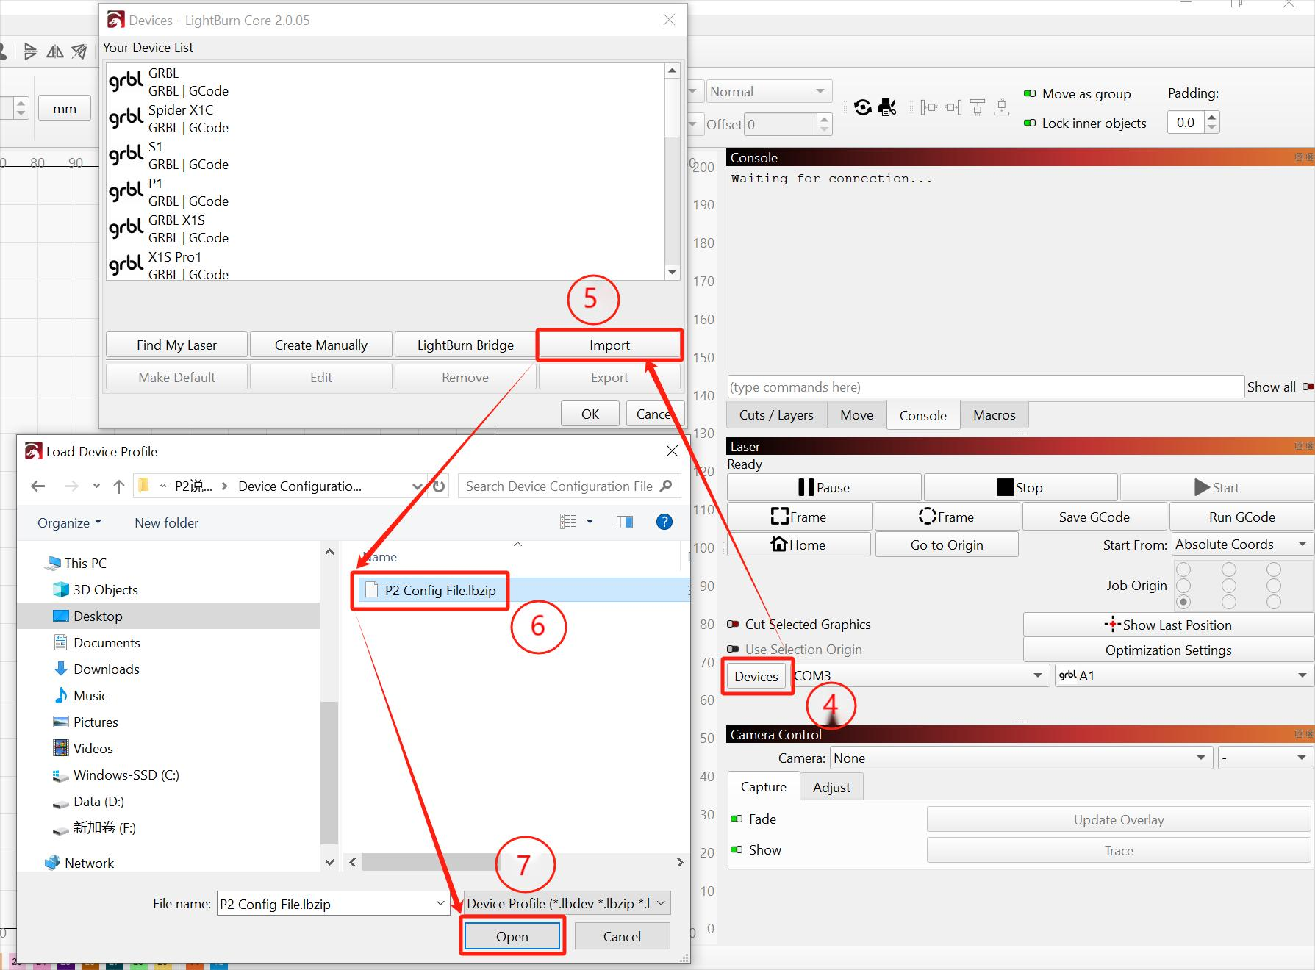Viewport: 1315px width, 970px height.
Task: Click the flip horizontal mirror icon
Action: coord(55,51)
